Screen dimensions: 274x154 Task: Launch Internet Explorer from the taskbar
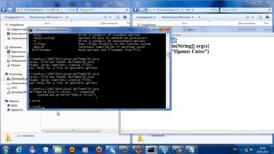[x=19, y=150]
